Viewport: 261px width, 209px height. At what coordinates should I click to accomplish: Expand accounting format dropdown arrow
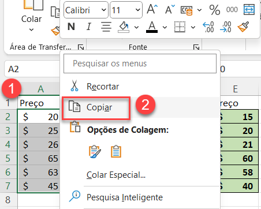(199, 10)
